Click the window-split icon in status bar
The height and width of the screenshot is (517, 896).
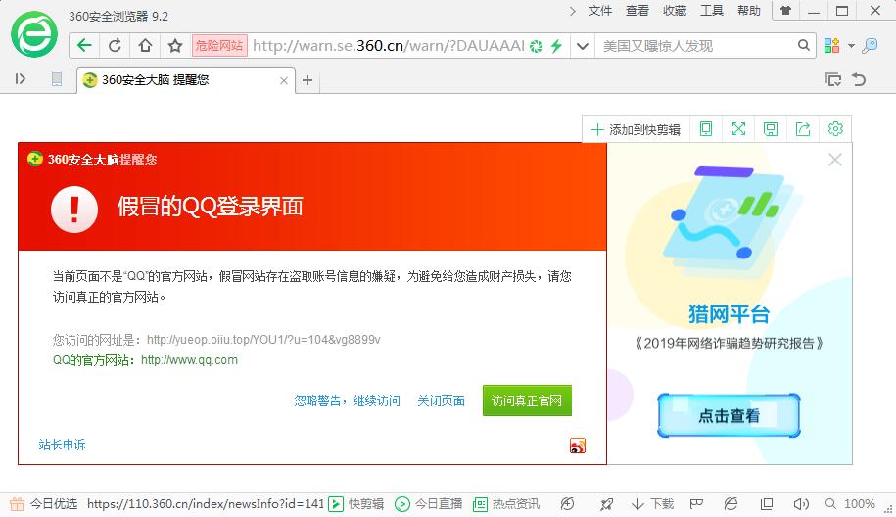point(767,504)
